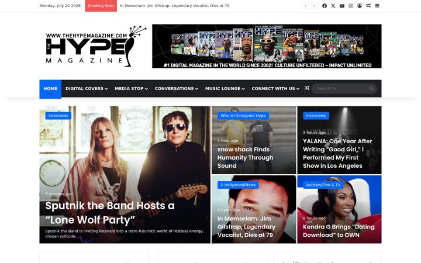Show next breaking news headline arrow
Image resolution: width=421 pixels, height=263 pixels.
[x=315, y=6]
